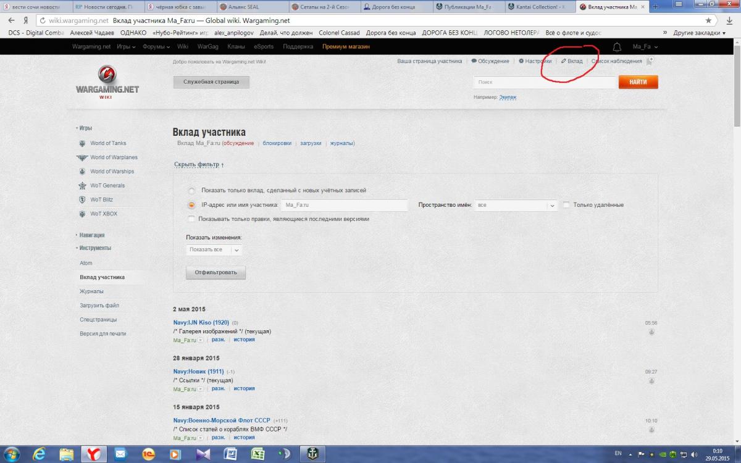Open the World of Warplanes icon
The image size is (741, 463).
coord(82,157)
